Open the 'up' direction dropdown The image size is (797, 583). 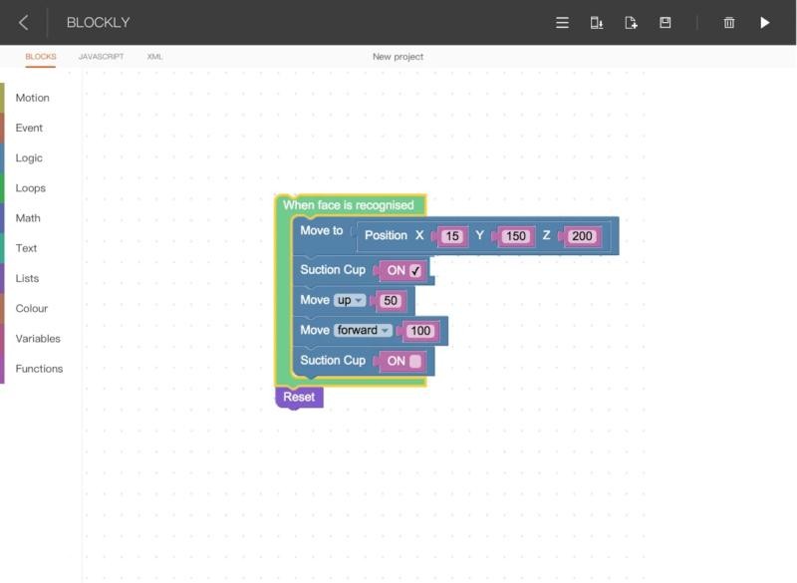(x=350, y=301)
